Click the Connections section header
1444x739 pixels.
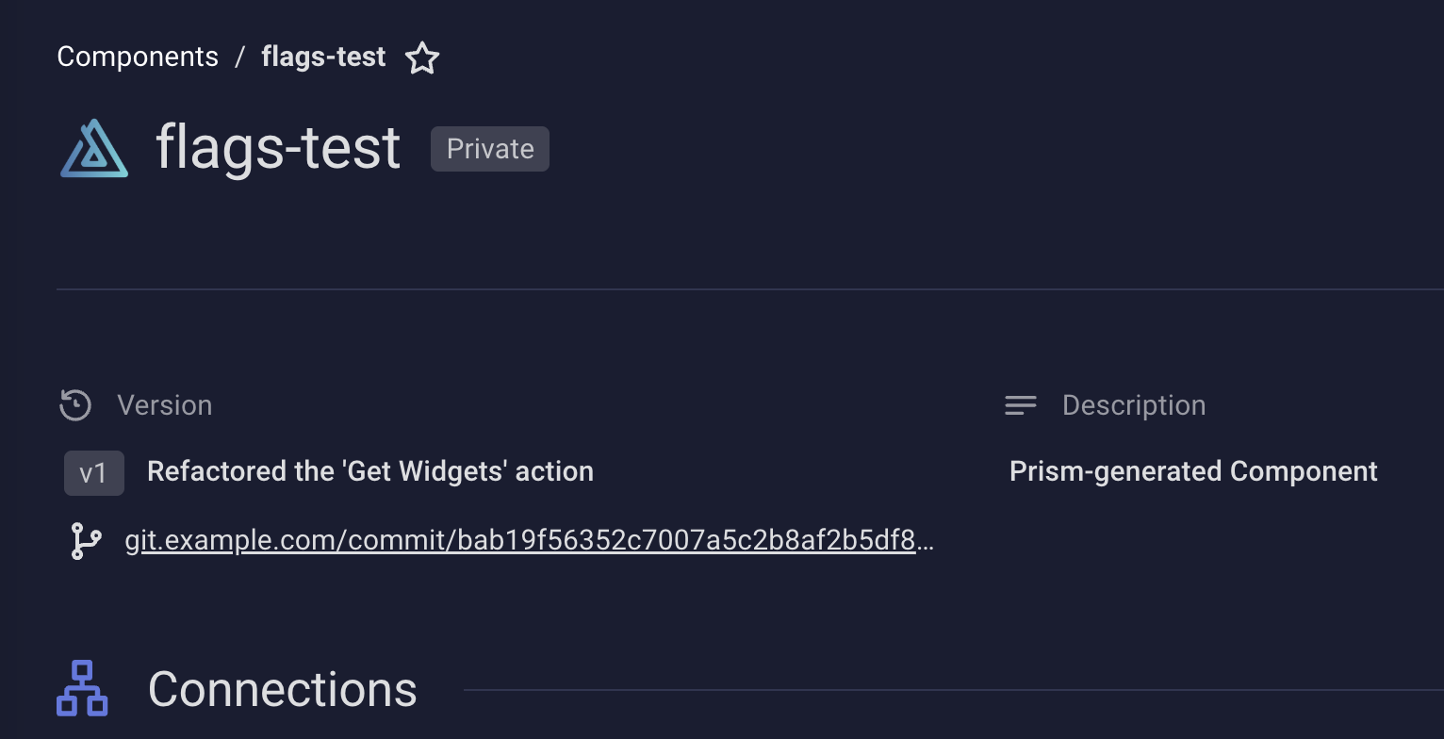(x=282, y=689)
